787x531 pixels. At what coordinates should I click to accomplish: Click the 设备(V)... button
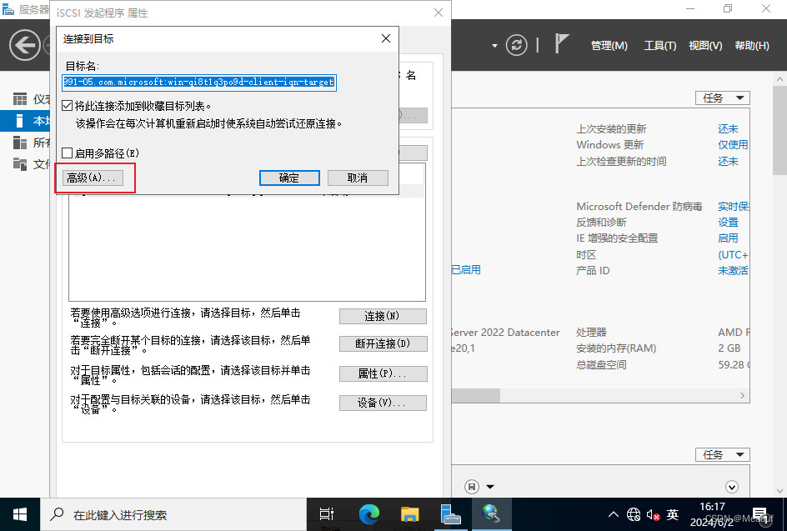[x=383, y=403]
